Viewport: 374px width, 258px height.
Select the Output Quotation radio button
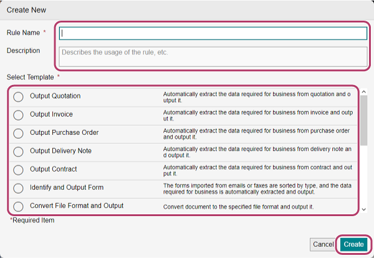(19, 97)
